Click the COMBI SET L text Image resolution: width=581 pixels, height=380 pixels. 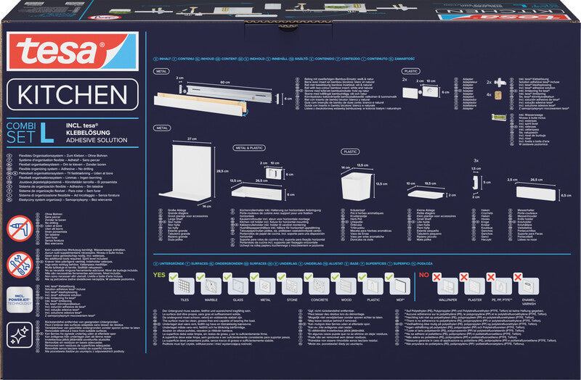tap(31, 132)
